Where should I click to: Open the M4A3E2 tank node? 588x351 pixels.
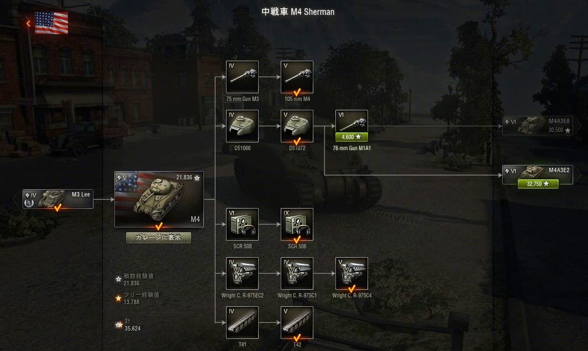(x=538, y=174)
